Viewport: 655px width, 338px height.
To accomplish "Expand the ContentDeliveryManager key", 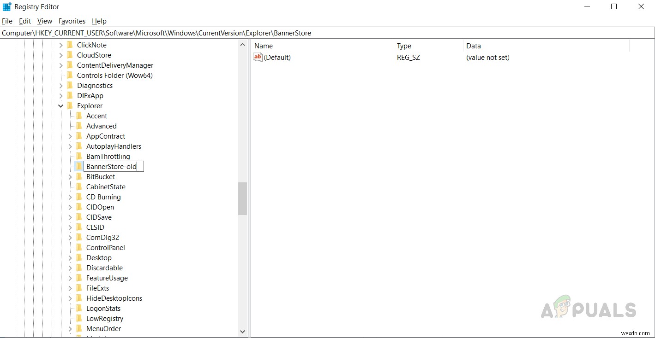I will (61, 65).
